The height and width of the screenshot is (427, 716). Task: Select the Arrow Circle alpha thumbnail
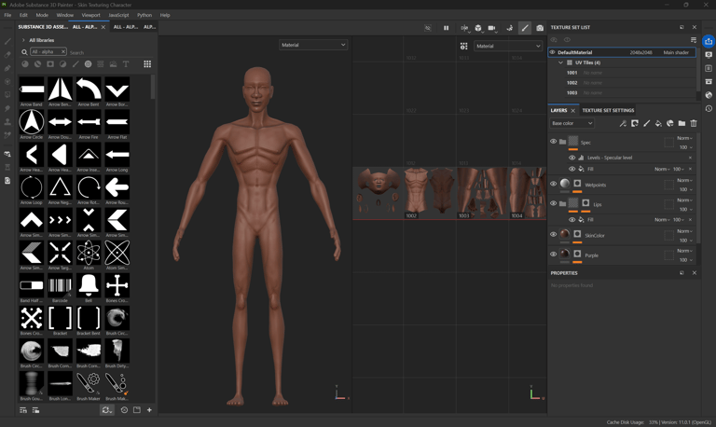click(x=32, y=122)
